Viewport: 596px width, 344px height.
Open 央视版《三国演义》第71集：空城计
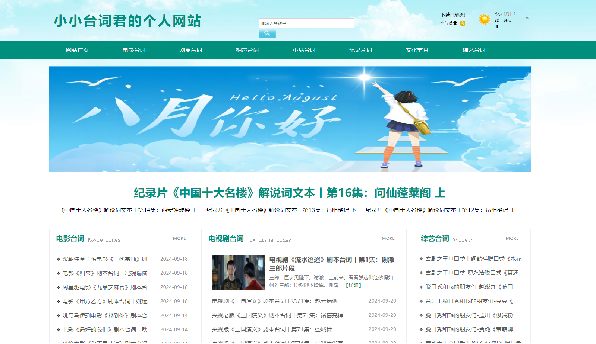coord(272,329)
